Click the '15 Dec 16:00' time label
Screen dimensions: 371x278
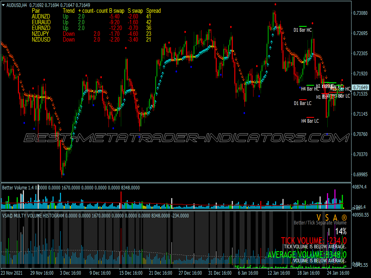click(131, 273)
